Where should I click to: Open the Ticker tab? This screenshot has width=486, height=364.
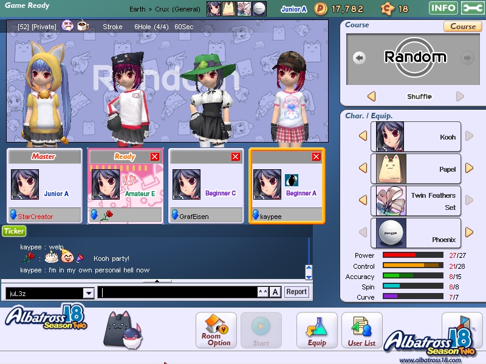[x=13, y=231]
